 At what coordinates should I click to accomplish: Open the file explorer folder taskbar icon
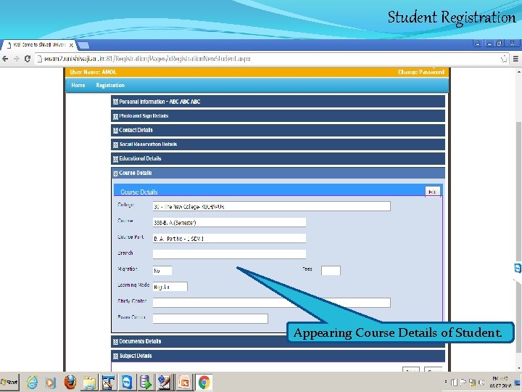tap(89, 383)
